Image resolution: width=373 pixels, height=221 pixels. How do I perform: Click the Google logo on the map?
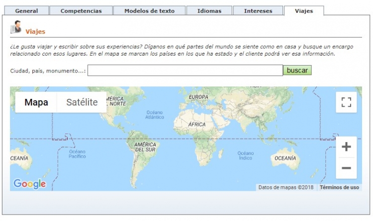click(x=29, y=184)
